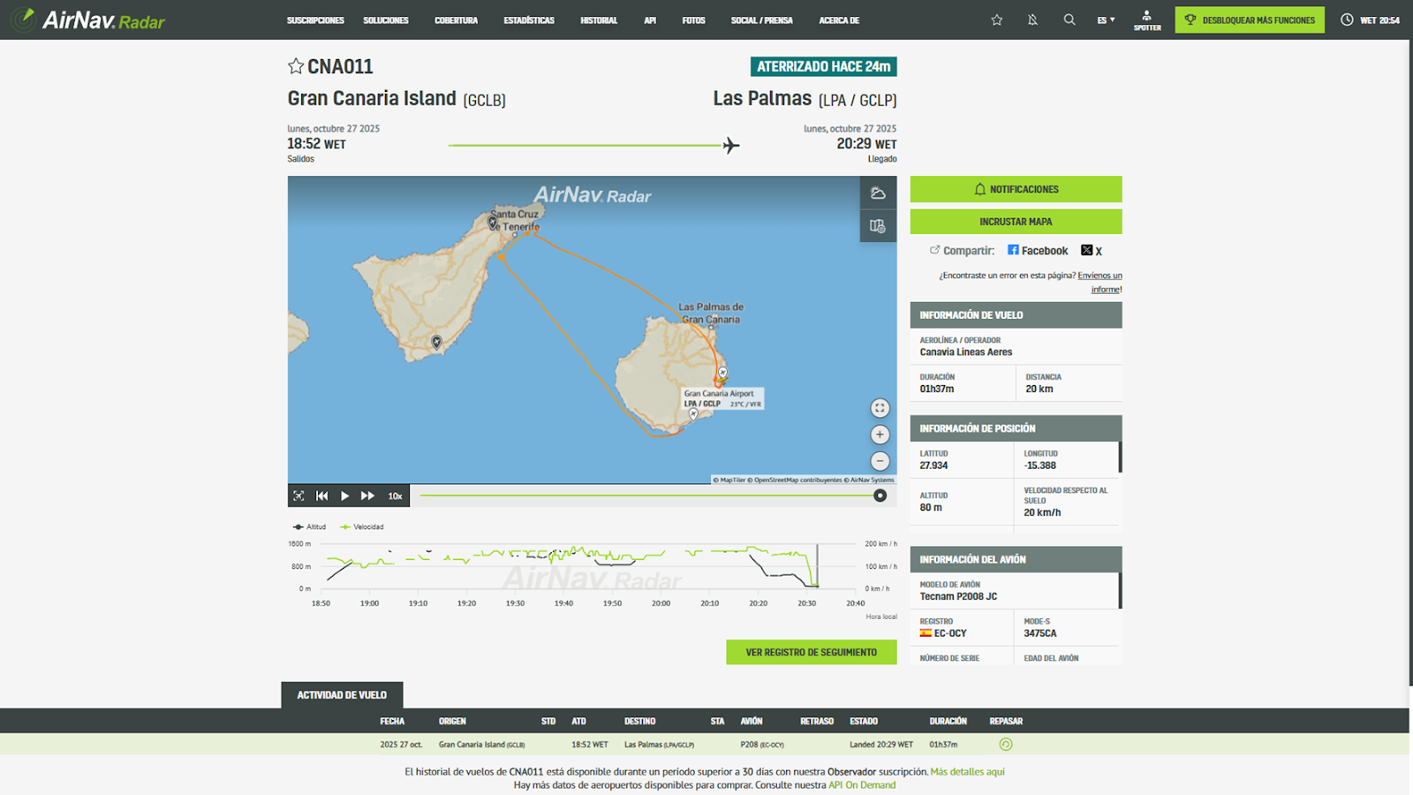Click the 'Landed 20:29 WET' status cell

click(881, 745)
